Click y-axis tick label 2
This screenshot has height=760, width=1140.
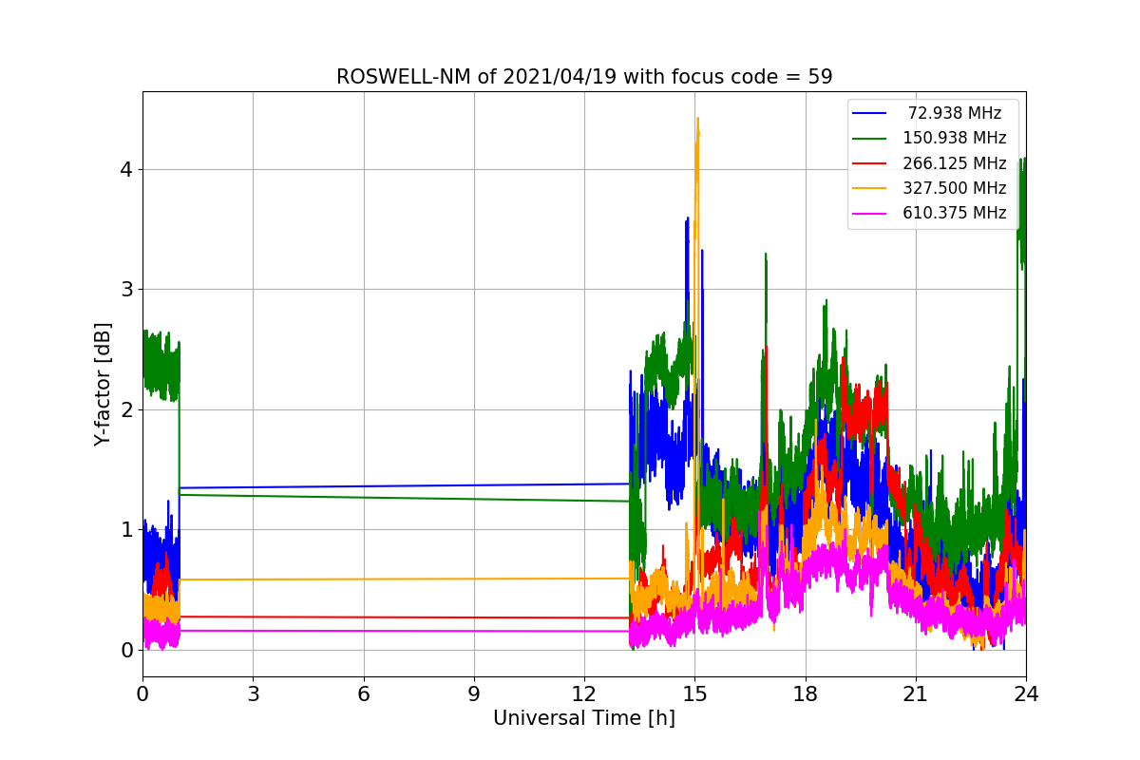coord(126,409)
